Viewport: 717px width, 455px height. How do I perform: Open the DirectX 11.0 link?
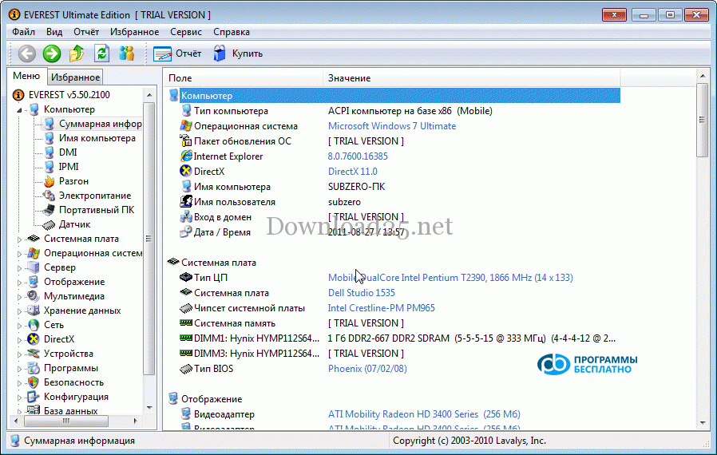[x=353, y=172]
